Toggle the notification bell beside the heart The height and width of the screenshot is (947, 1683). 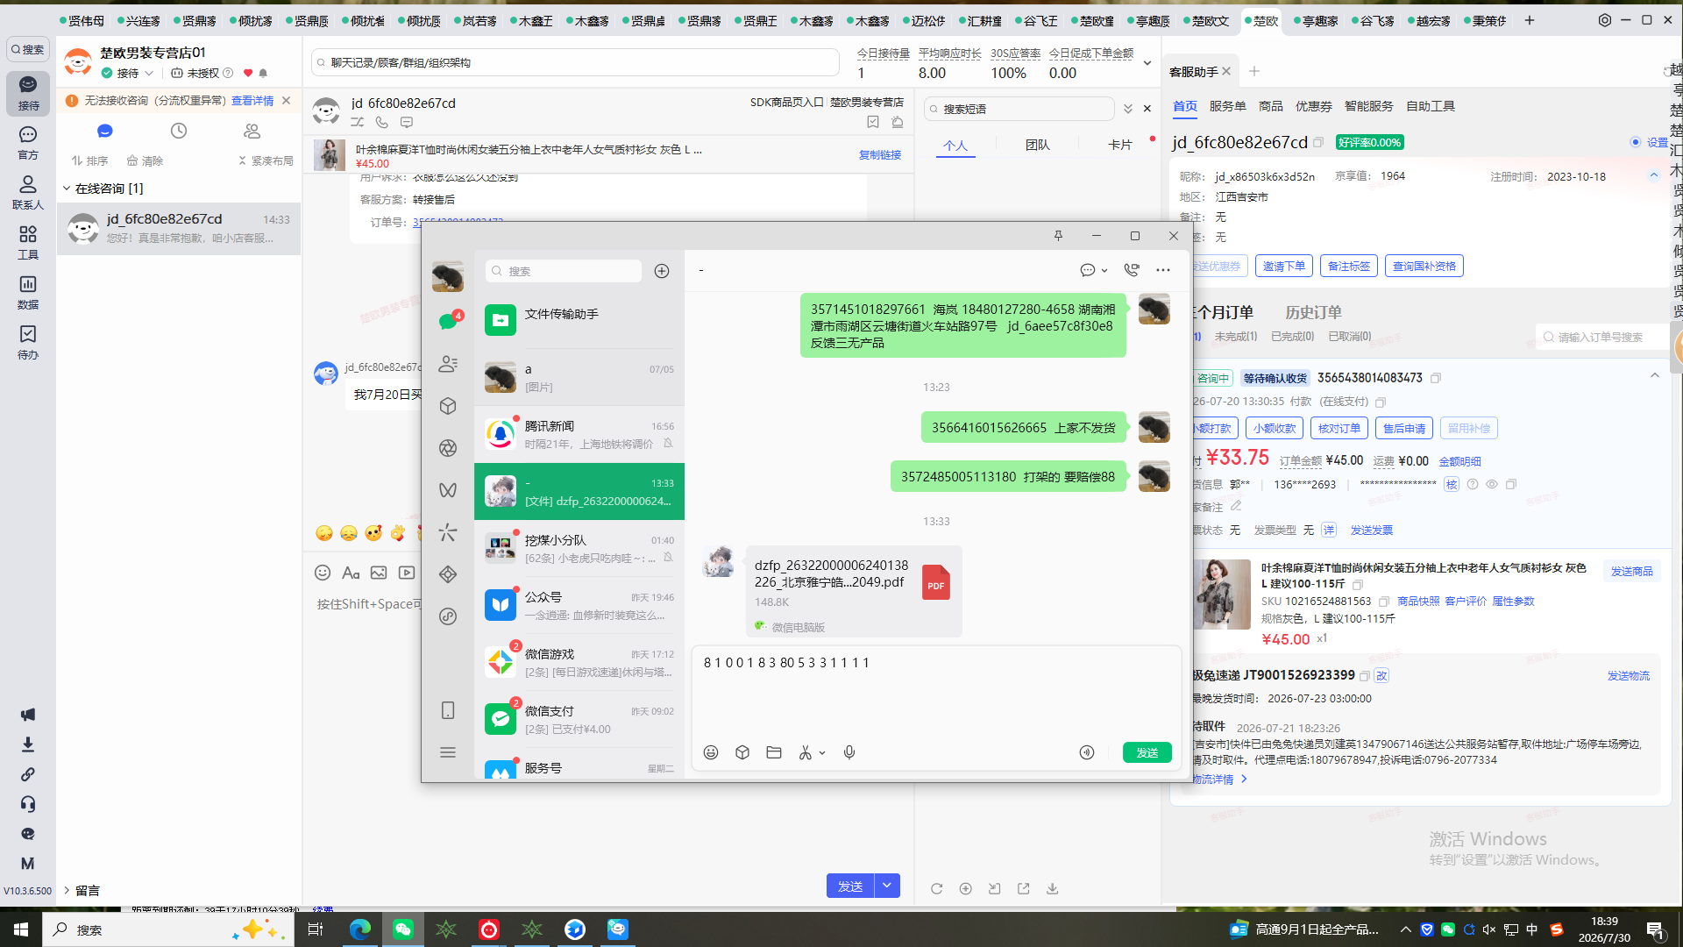pyautogui.click(x=263, y=73)
